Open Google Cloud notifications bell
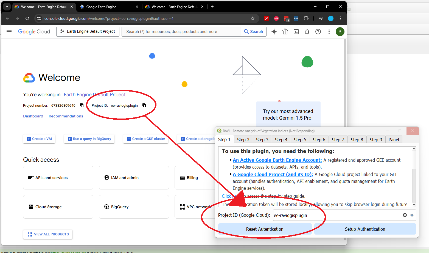 click(307, 32)
